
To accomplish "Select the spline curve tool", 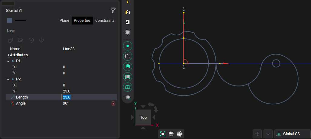I will (x=128, y=57).
